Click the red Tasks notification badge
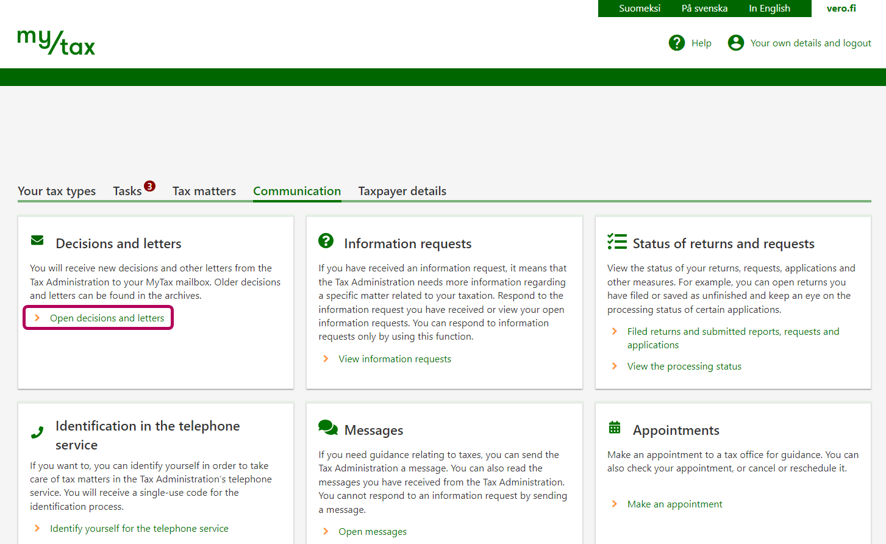This screenshot has width=886, height=544. [150, 186]
